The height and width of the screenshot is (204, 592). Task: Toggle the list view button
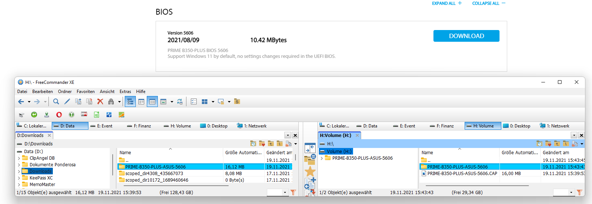141,102
